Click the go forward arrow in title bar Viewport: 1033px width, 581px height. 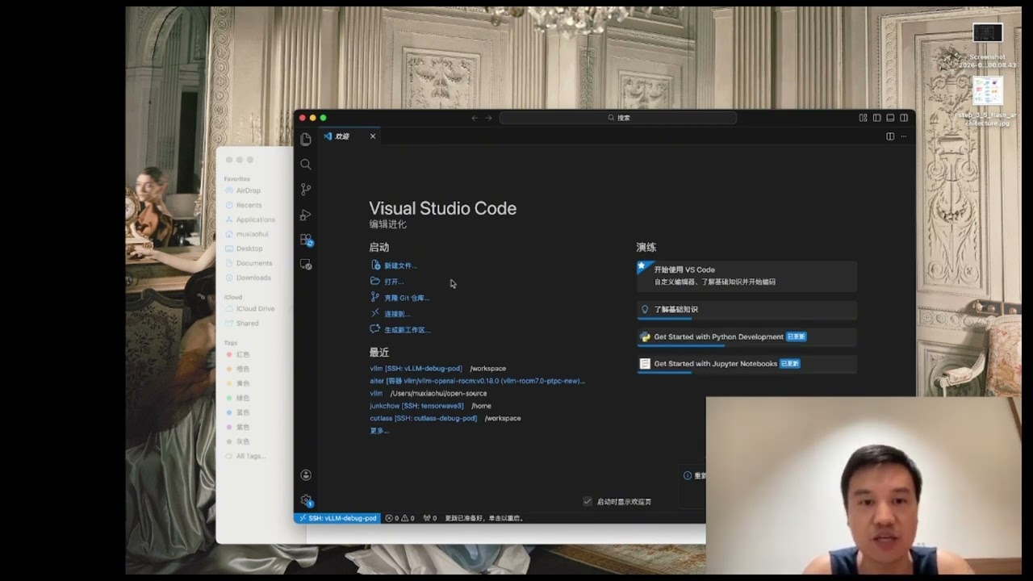[488, 118]
